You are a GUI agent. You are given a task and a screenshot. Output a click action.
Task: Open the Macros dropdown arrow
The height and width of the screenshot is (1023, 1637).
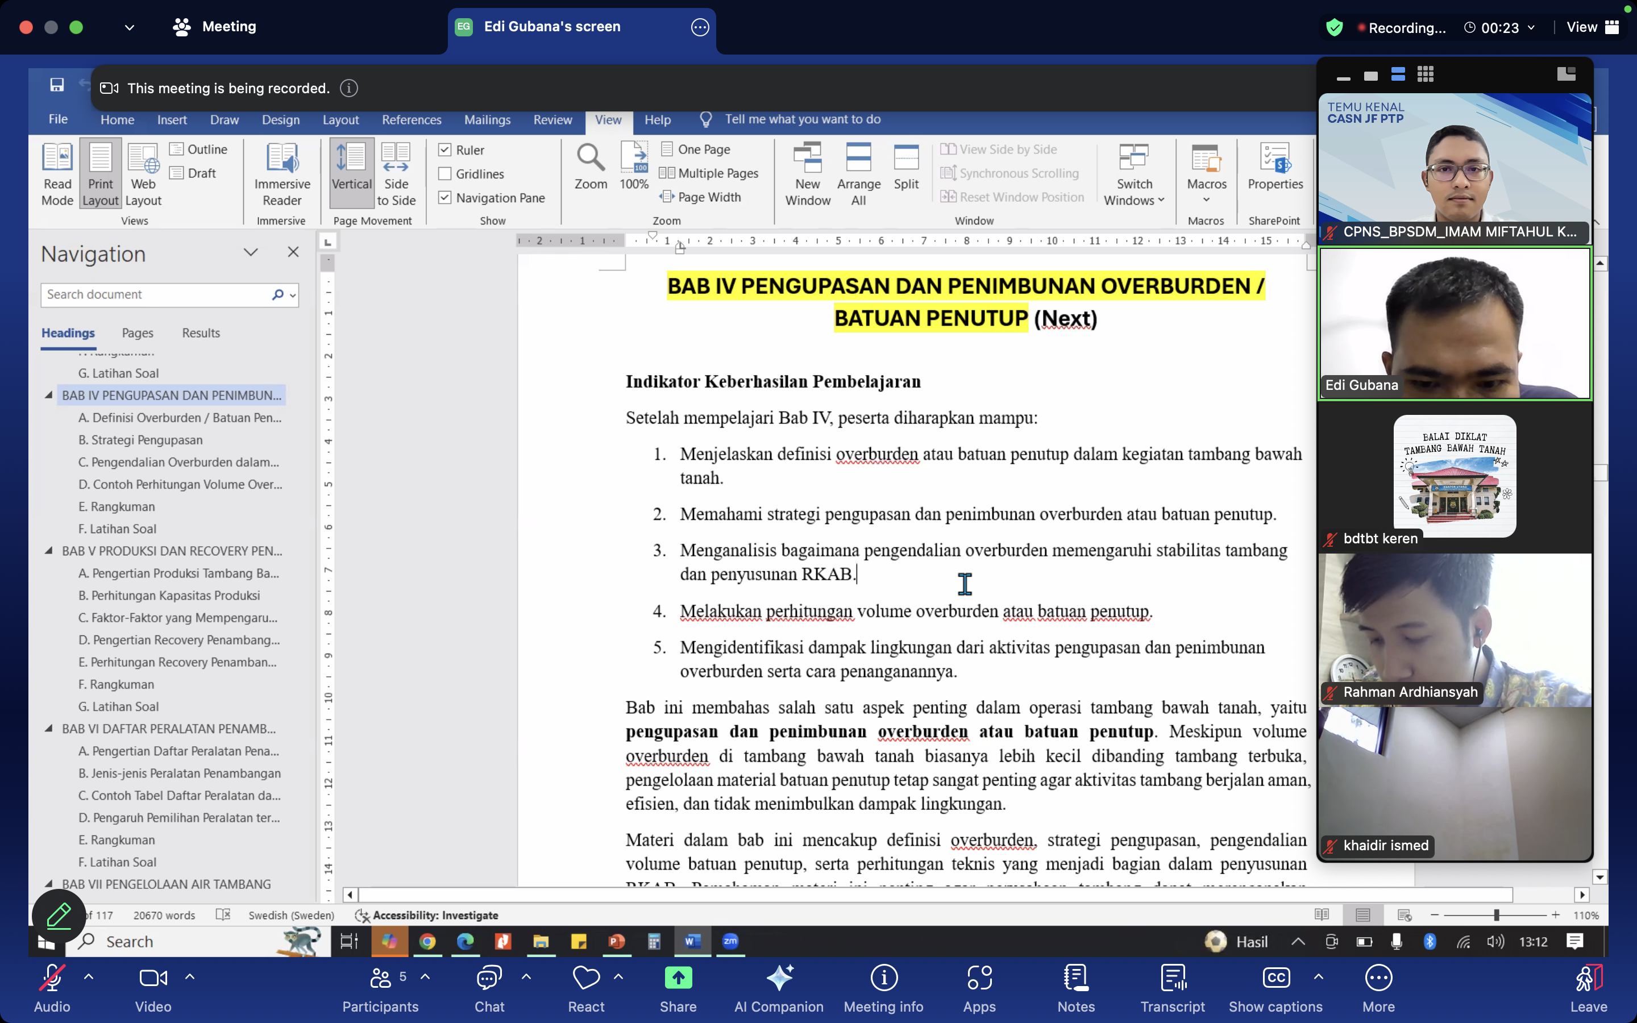(1206, 199)
